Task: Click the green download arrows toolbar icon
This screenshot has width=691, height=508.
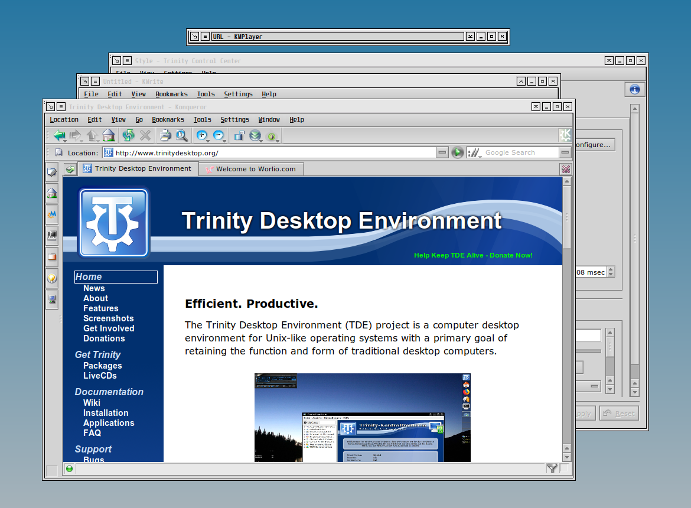Action: coord(255,135)
